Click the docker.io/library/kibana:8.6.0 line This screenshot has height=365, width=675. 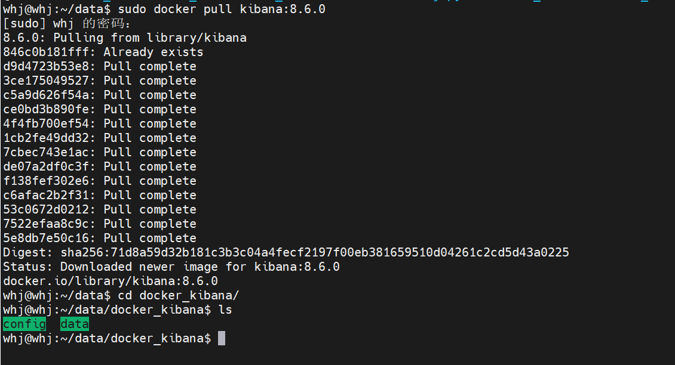(111, 281)
